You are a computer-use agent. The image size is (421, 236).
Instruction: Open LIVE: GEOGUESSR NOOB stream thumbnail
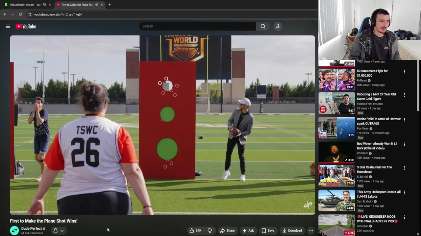[336, 225]
